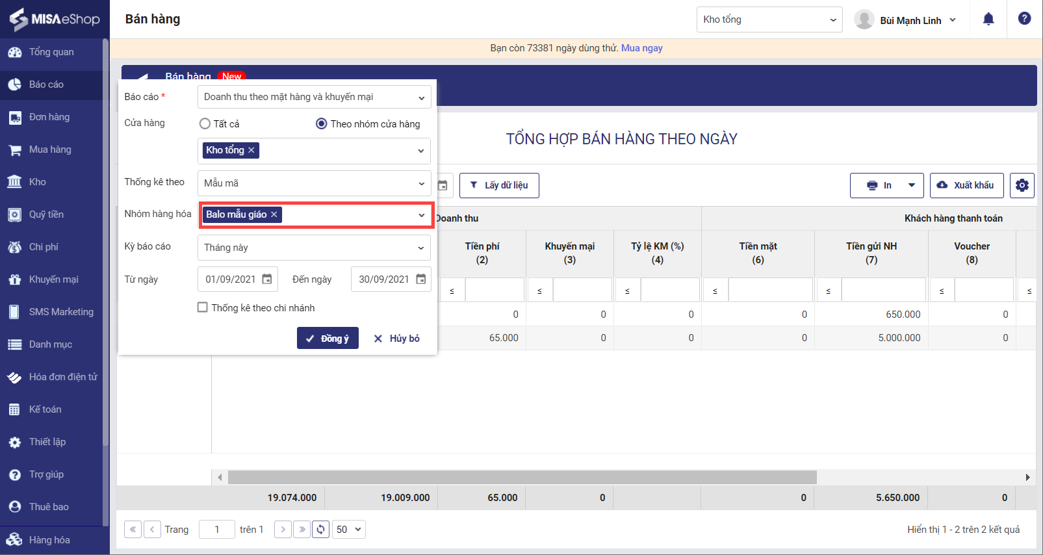Image resolution: width=1043 pixels, height=555 pixels.
Task: Confirm with the Đồng ý button
Action: click(328, 338)
